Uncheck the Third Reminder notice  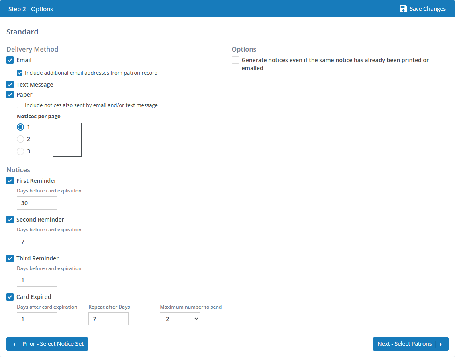point(10,258)
